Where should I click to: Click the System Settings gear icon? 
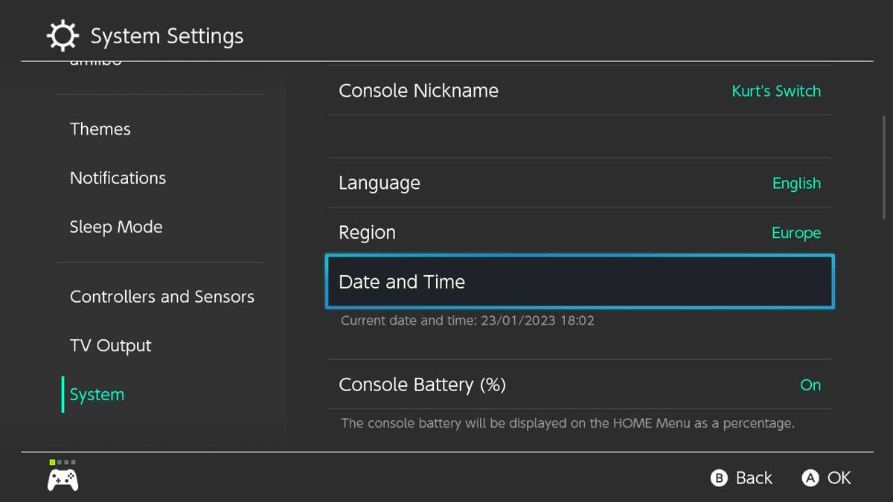click(63, 36)
